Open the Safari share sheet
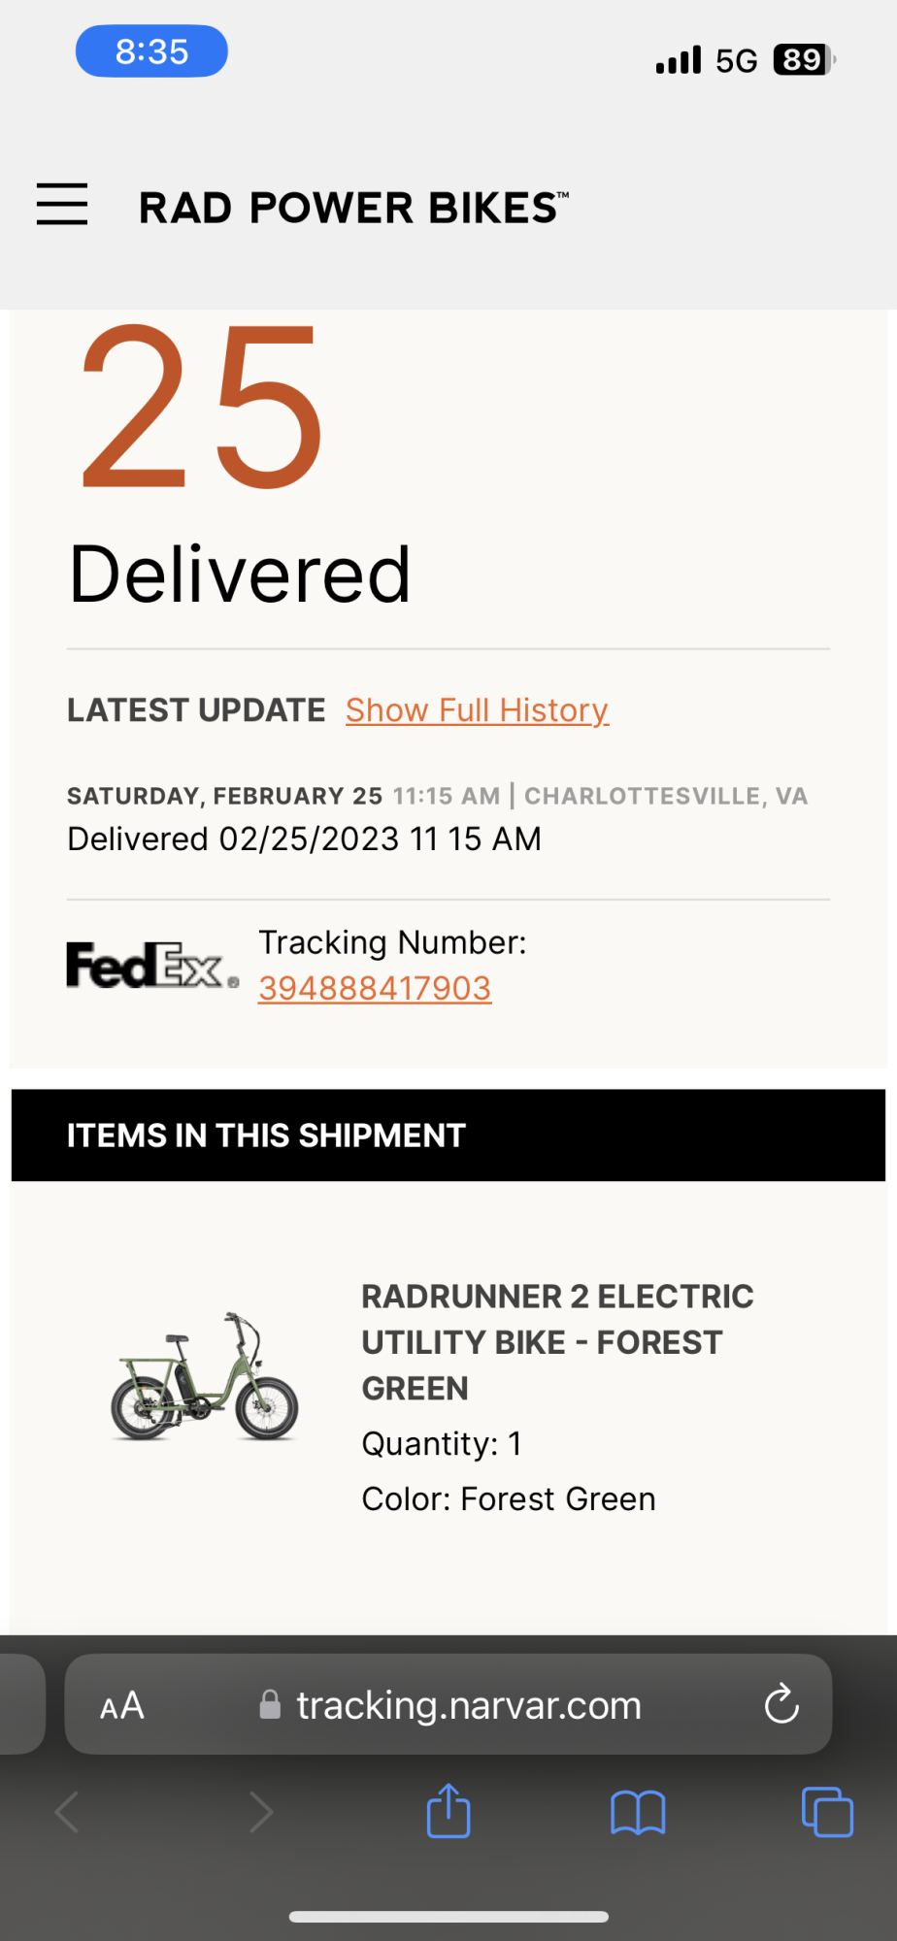897x1941 pixels. [x=448, y=1811]
